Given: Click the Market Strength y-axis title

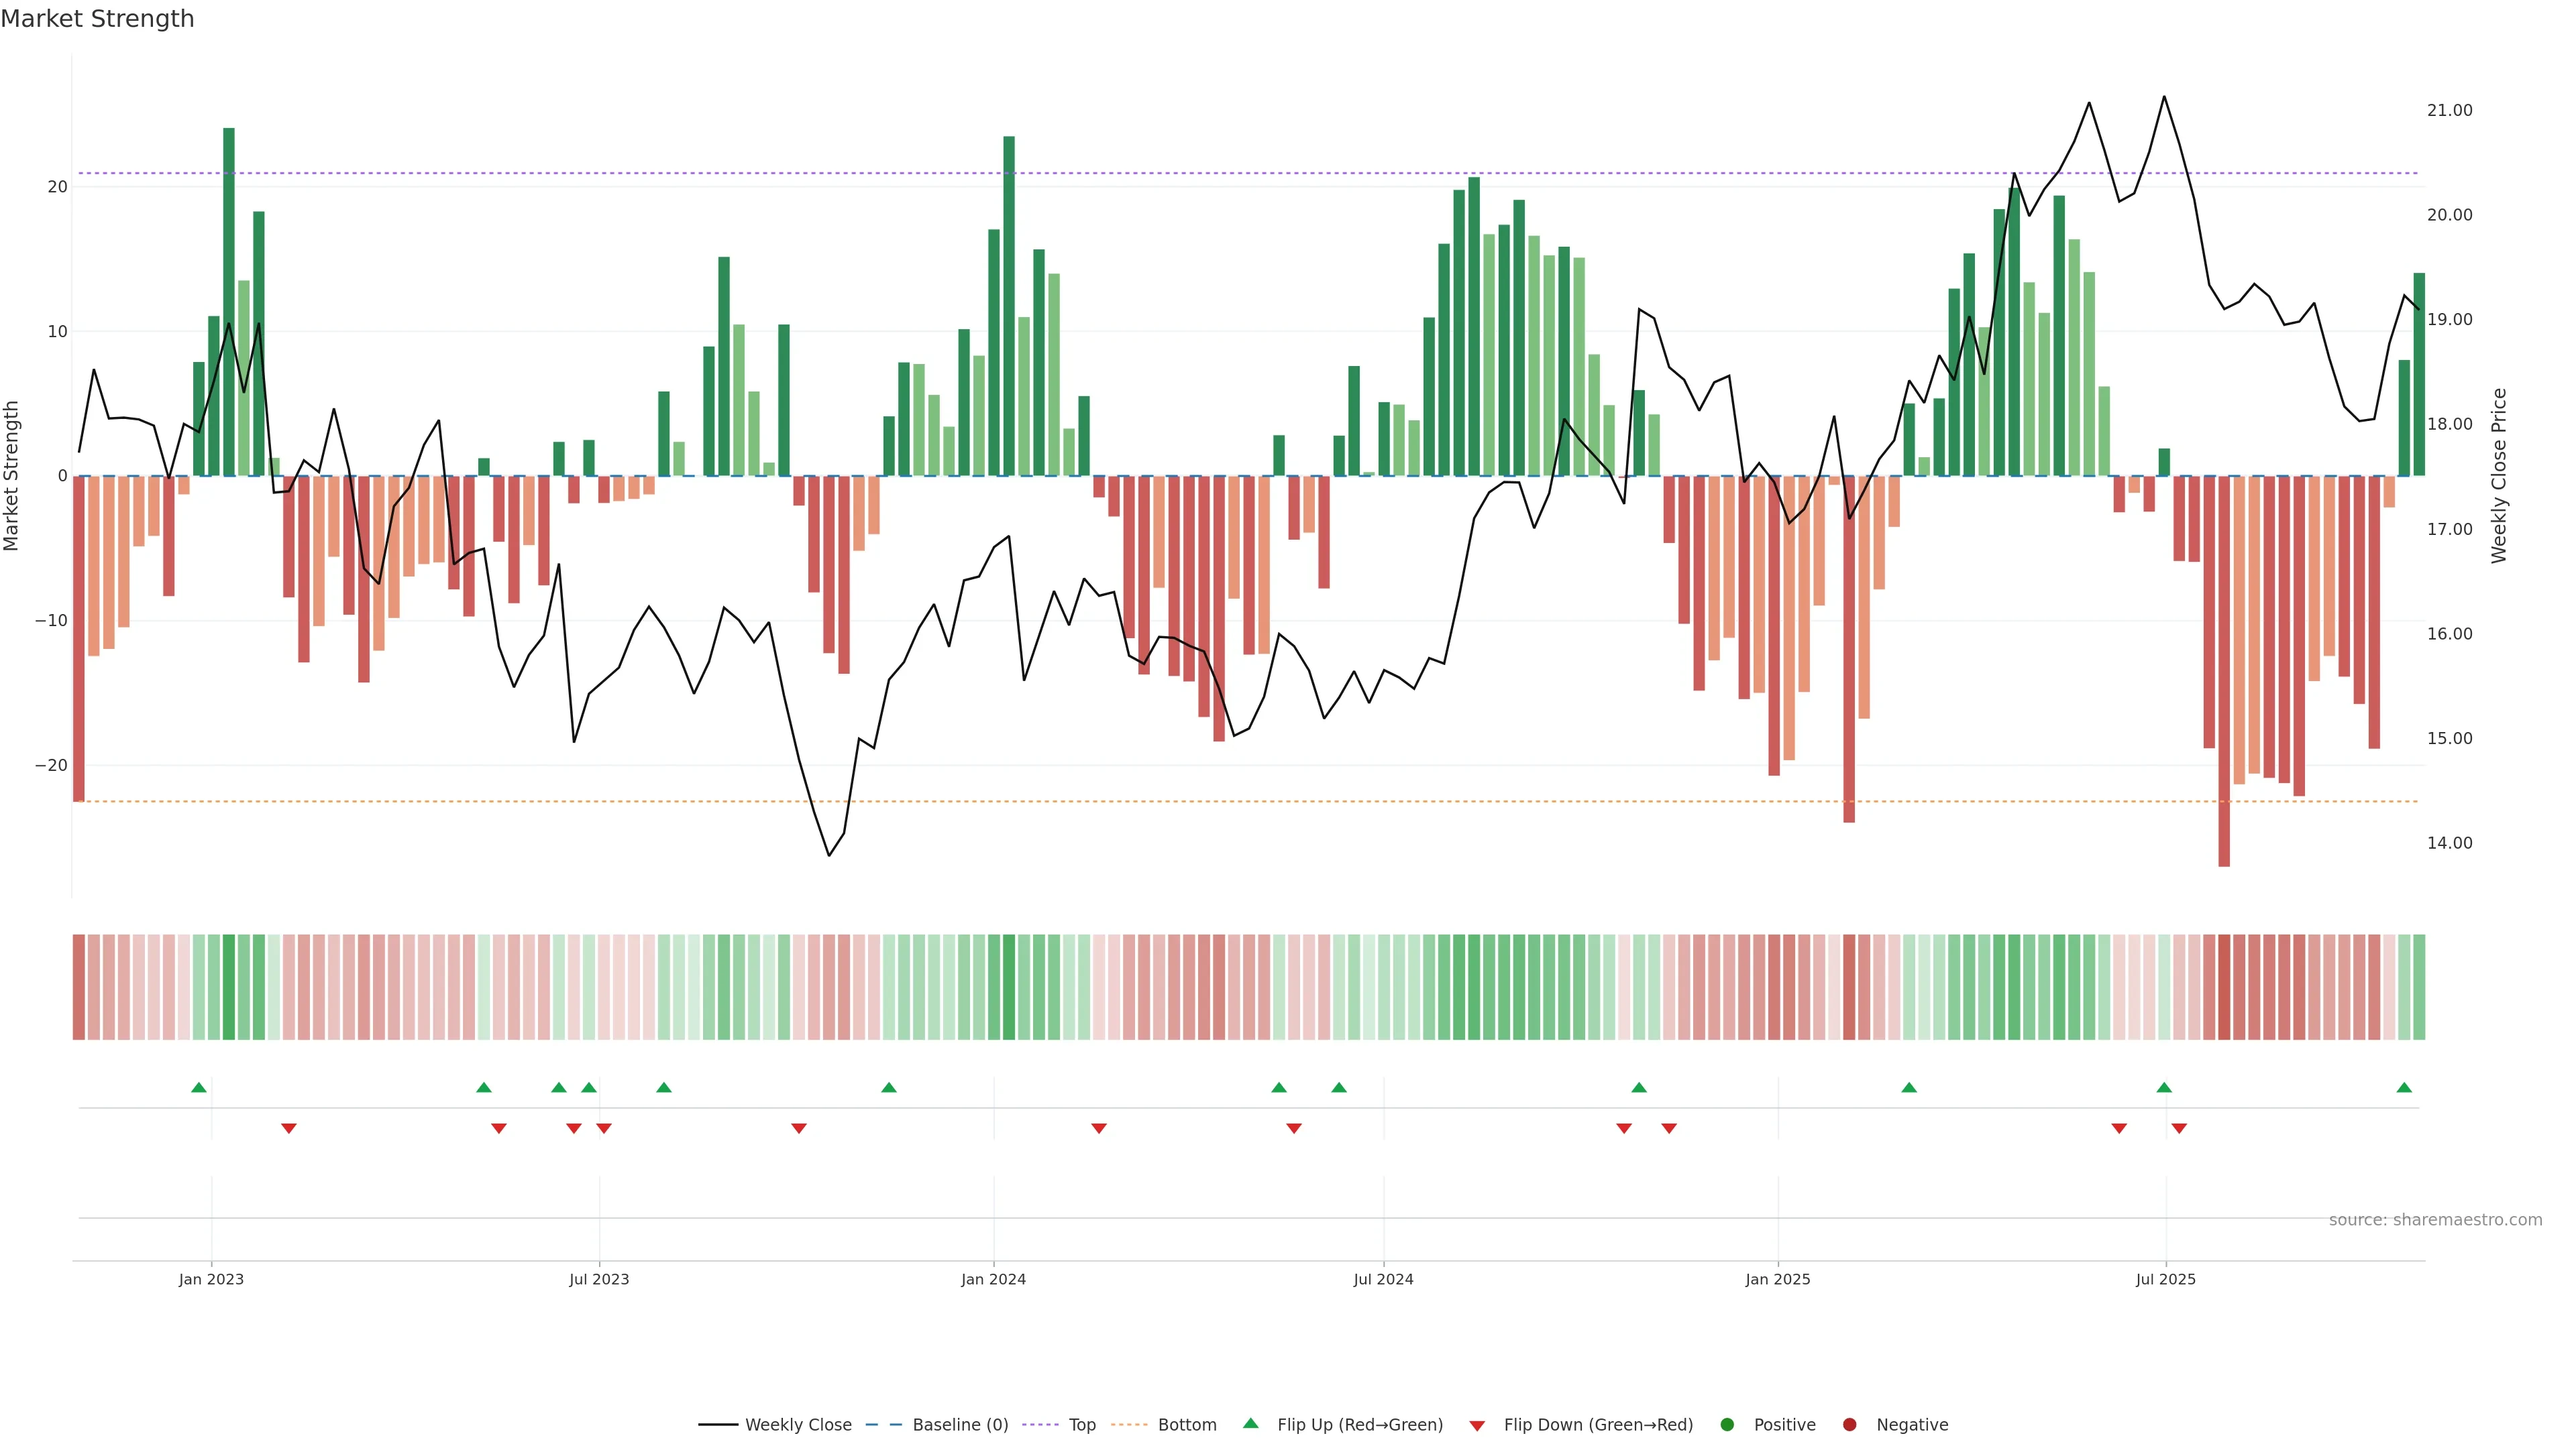Looking at the screenshot, I should (12, 476).
